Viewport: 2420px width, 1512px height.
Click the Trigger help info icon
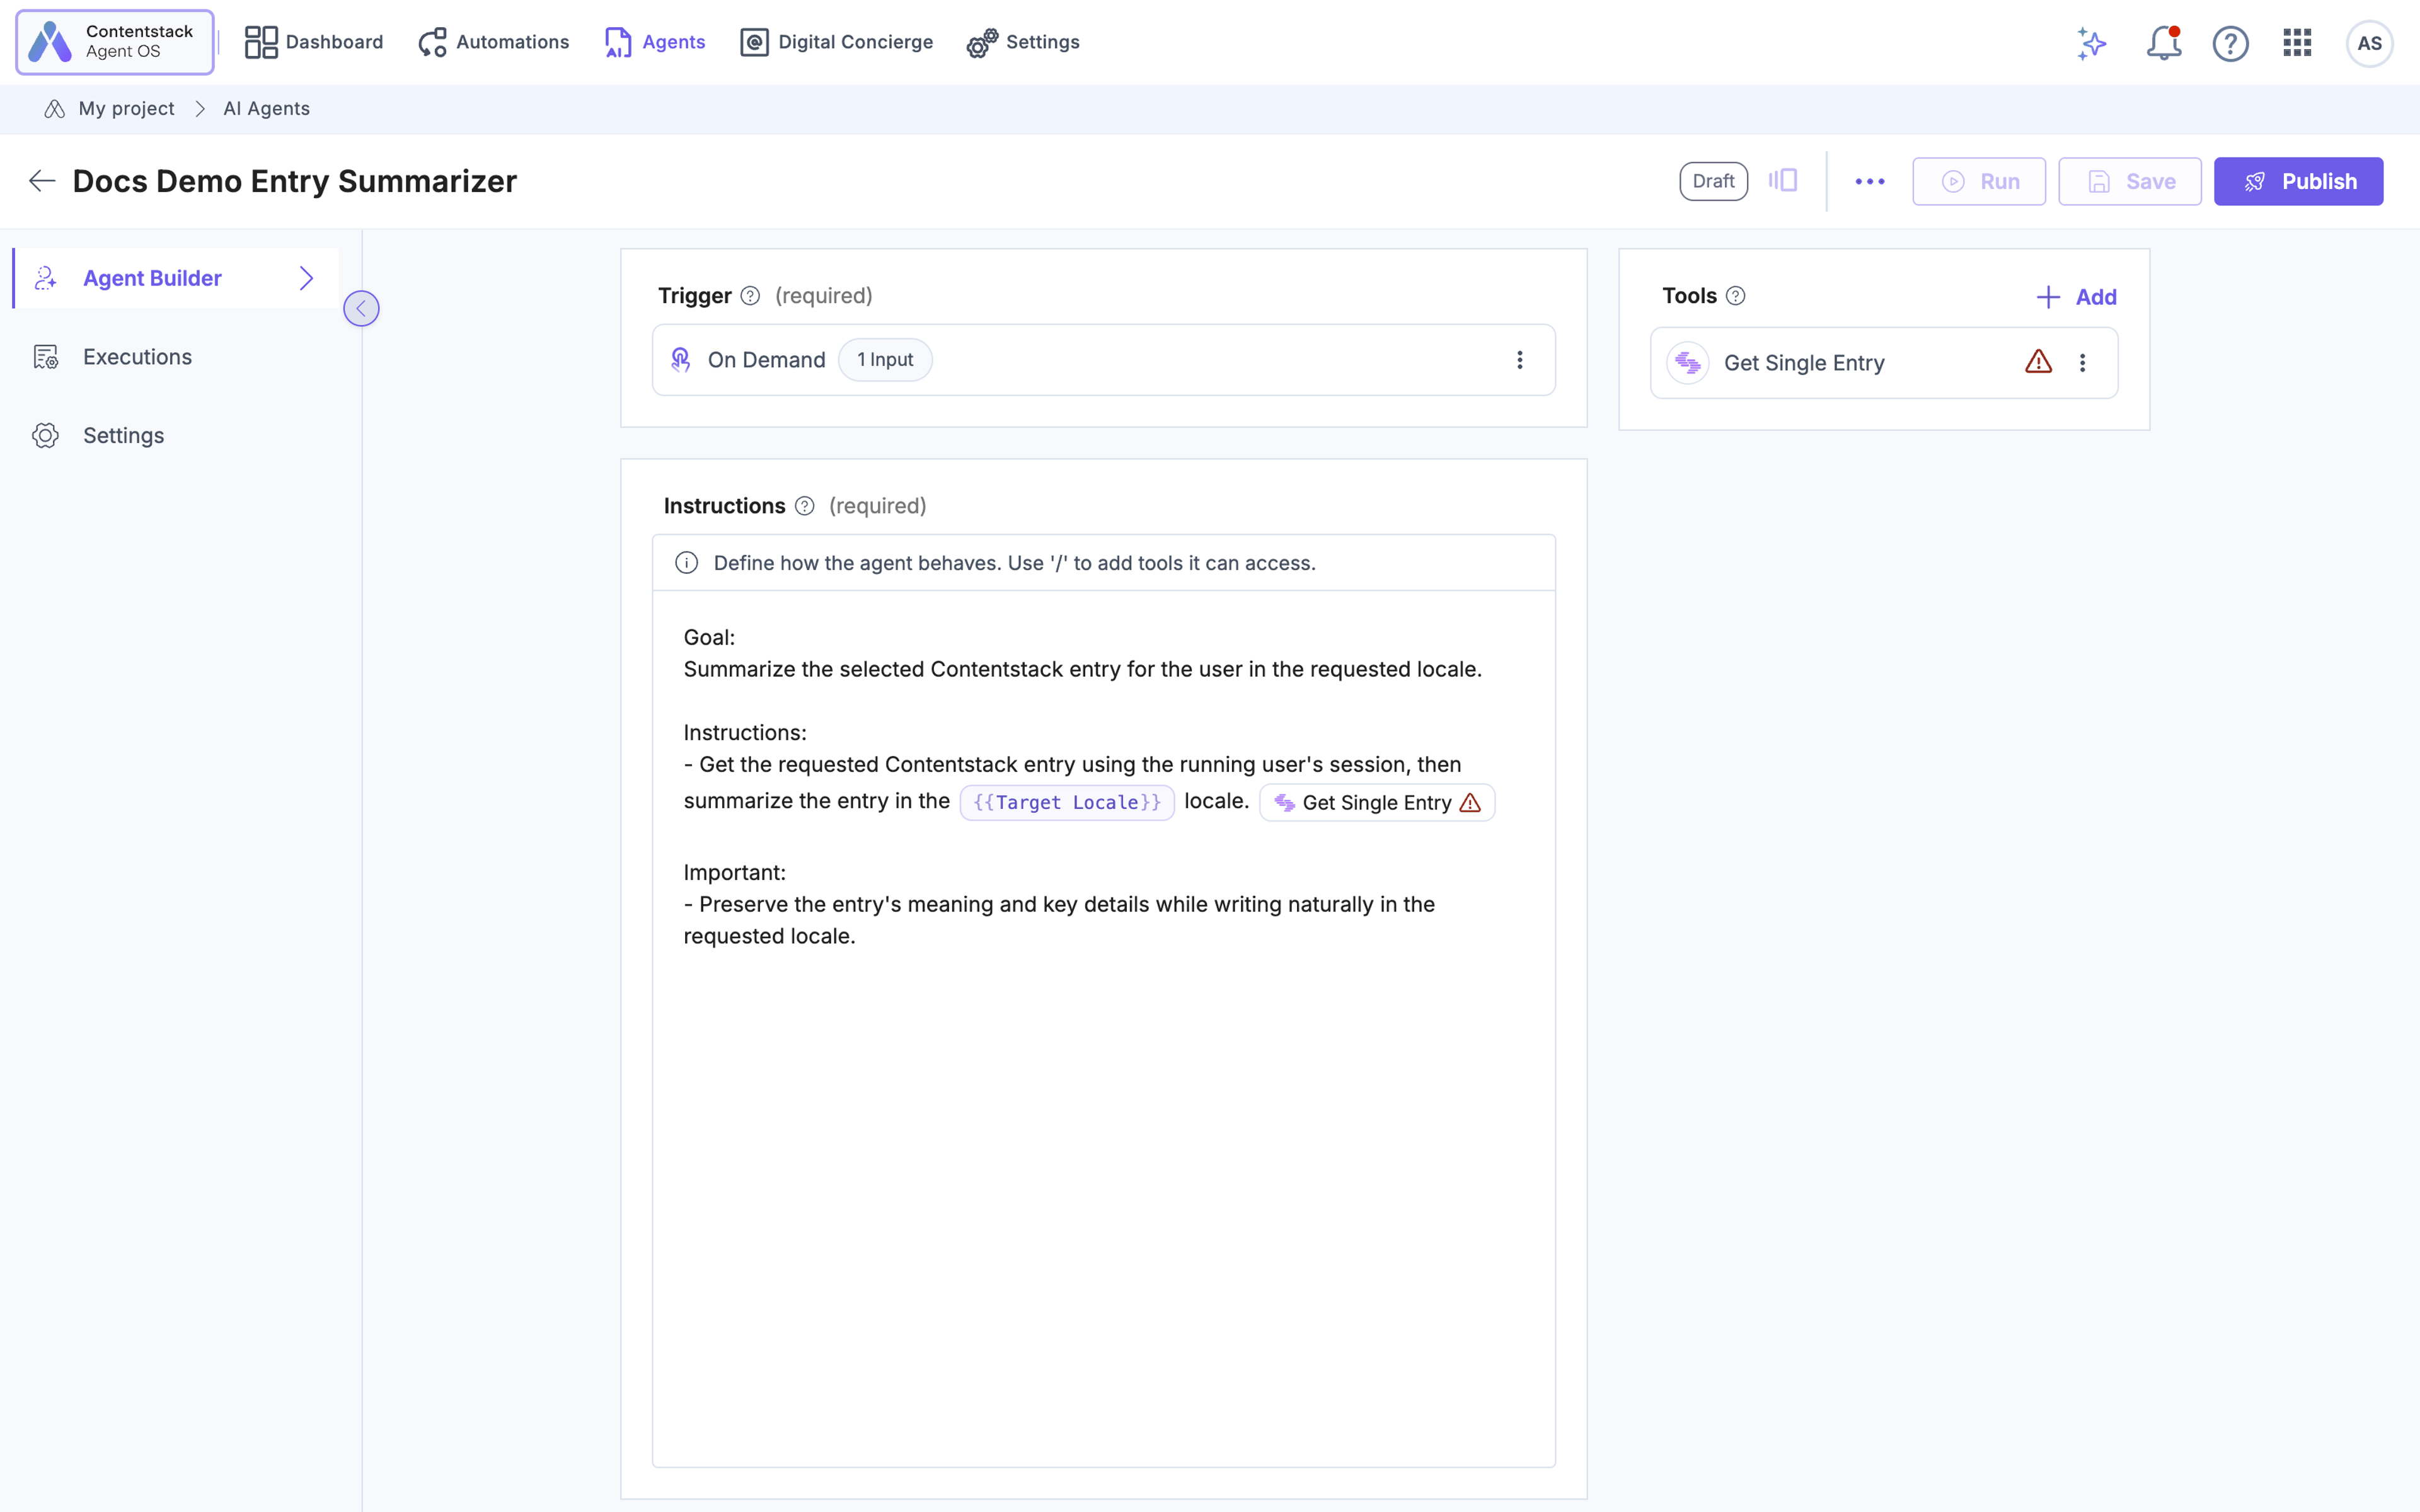(750, 296)
